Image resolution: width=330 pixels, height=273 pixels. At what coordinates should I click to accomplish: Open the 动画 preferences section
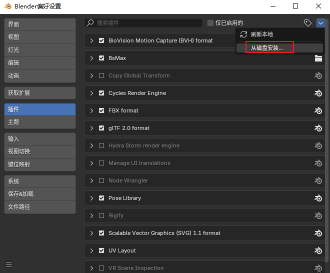point(40,76)
